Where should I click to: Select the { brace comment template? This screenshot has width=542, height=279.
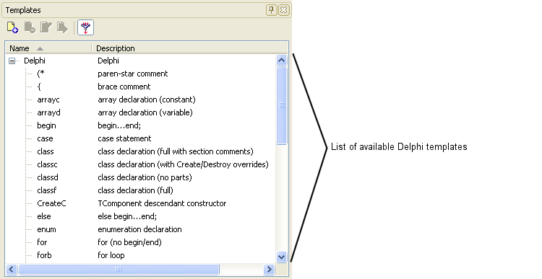[x=39, y=87]
